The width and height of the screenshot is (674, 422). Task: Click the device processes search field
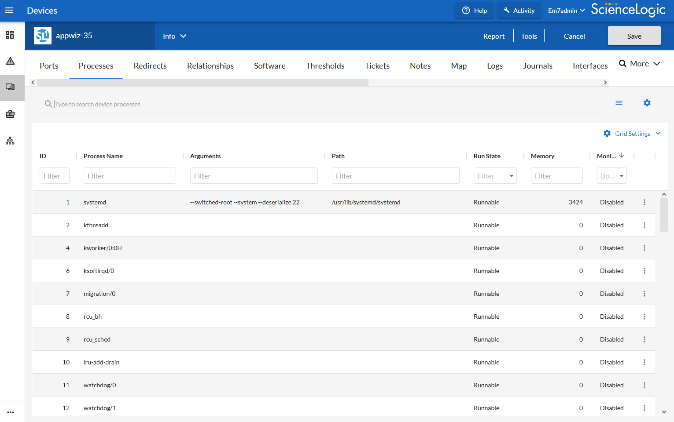click(x=326, y=104)
